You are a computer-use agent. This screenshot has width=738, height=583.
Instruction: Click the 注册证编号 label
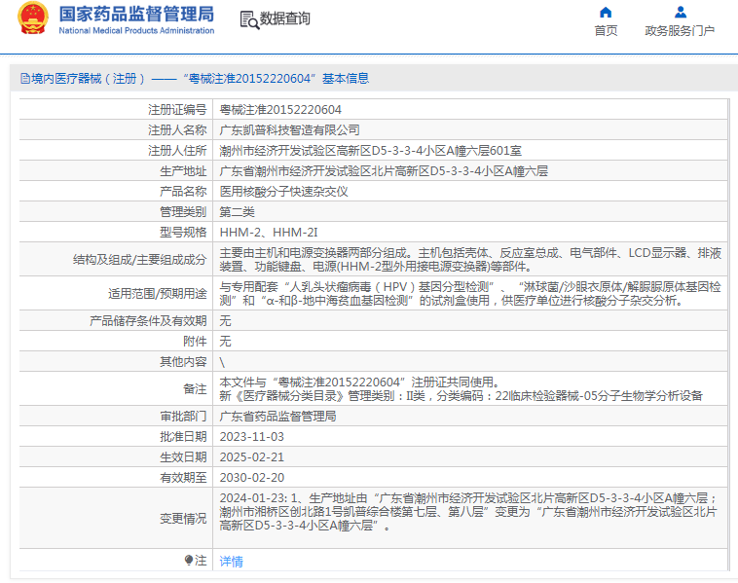point(177,110)
